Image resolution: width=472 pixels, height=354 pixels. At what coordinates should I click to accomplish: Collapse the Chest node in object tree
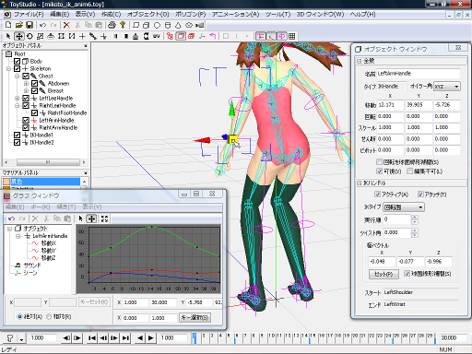tap(18, 76)
